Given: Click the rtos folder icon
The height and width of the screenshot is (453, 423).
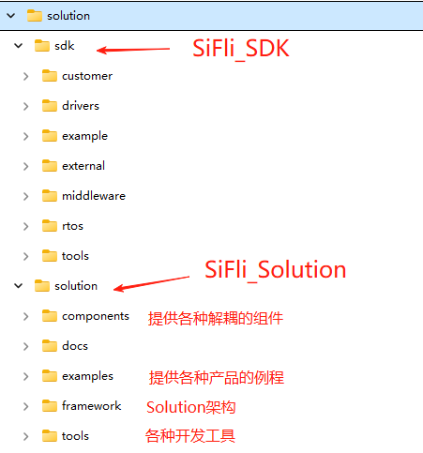Looking at the screenshot, I should coord(50,226).
